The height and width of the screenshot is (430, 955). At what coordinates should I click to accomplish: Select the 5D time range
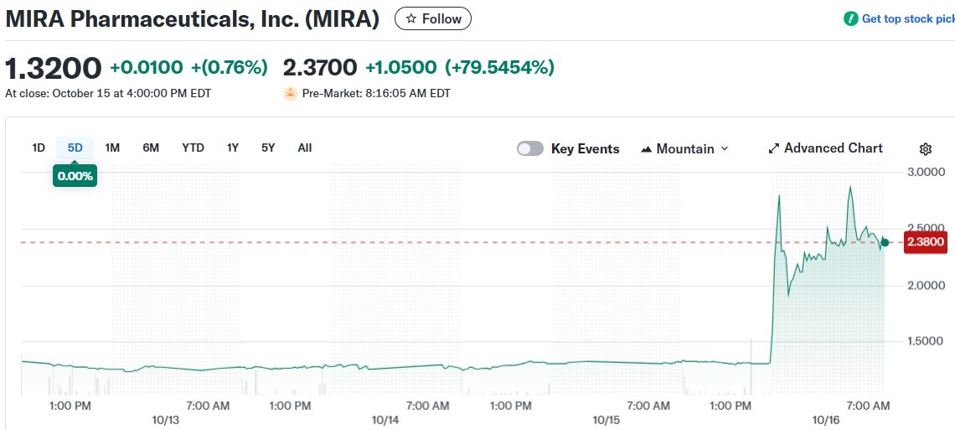[75, 148]
